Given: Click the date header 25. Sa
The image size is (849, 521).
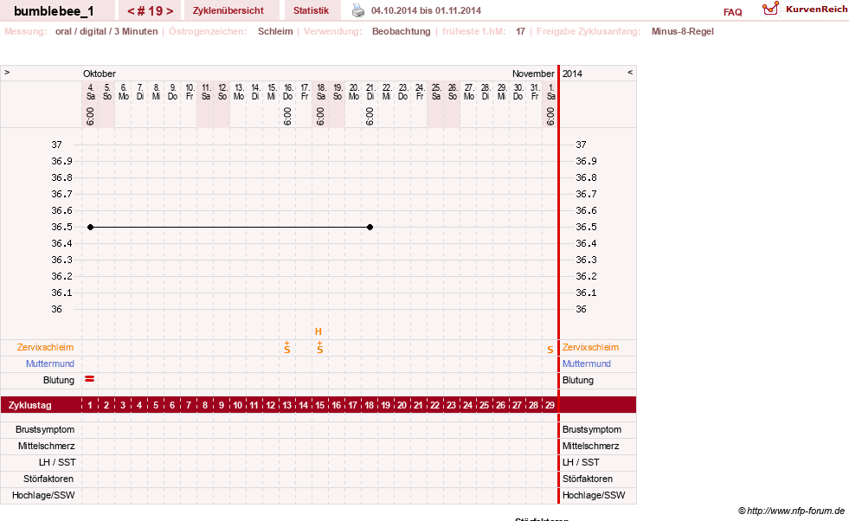Looking at the screenshot, I should [436, 92].
